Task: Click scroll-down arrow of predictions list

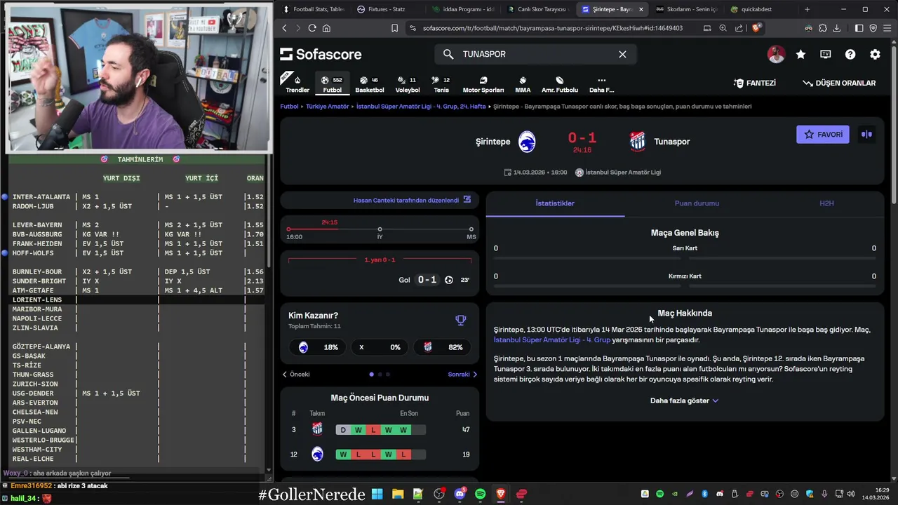Action: point(269,470)
